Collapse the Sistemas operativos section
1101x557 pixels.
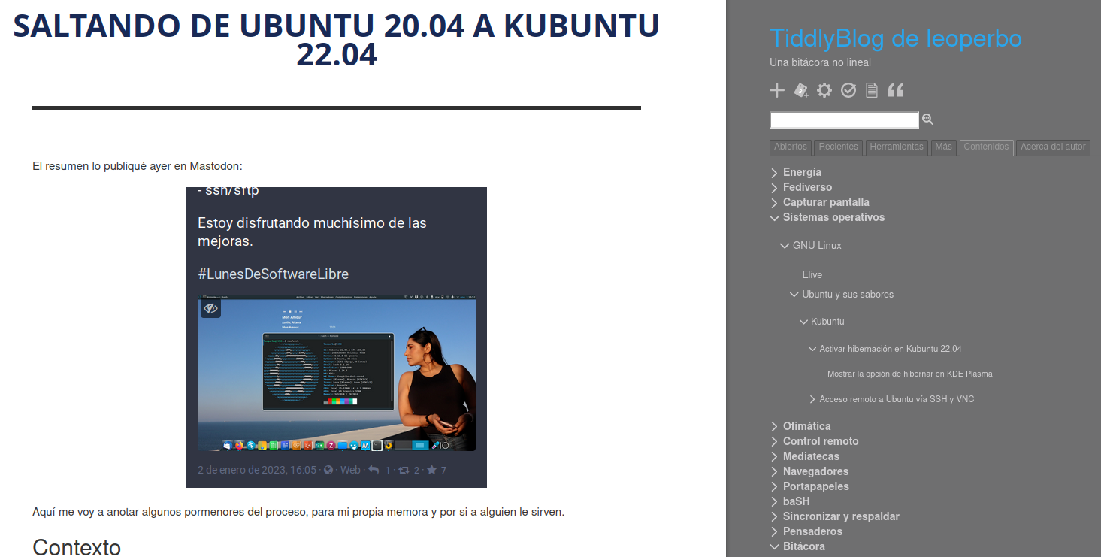click(775, 218)
